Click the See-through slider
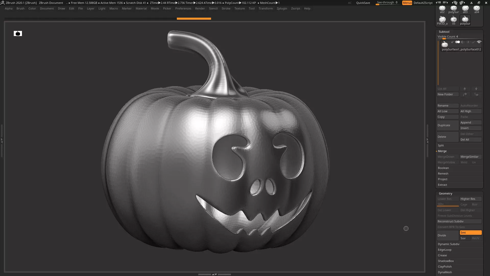The image size is (490, 276). (x=387, y=3)
